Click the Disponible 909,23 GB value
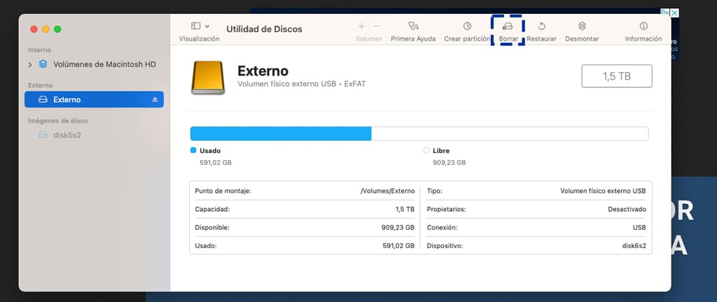 pyautogui.click(x=398, y=228)
